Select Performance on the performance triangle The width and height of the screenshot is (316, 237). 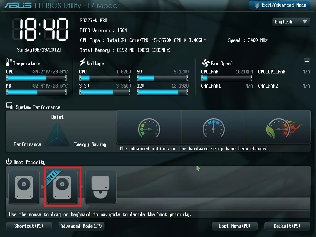(x=27, y=144)
